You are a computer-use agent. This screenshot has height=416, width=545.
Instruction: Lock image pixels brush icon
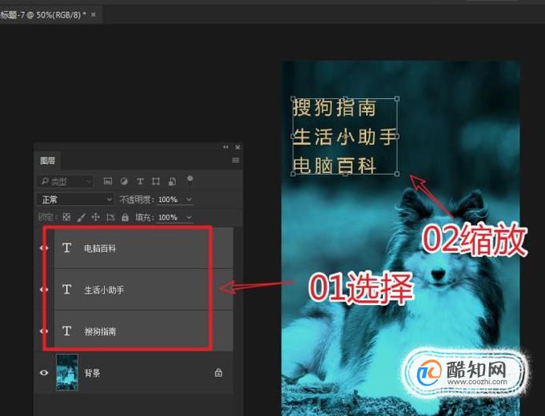(x=81, y=217)
